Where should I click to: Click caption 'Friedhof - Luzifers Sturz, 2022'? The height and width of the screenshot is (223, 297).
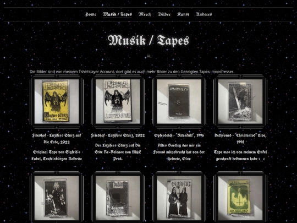[x=118, y=135]
